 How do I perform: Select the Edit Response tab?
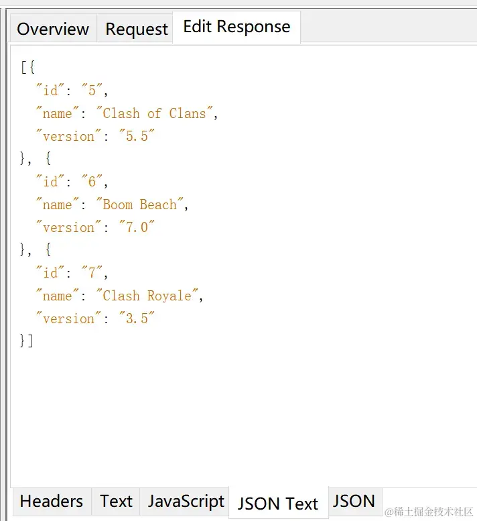coord(236,27)
